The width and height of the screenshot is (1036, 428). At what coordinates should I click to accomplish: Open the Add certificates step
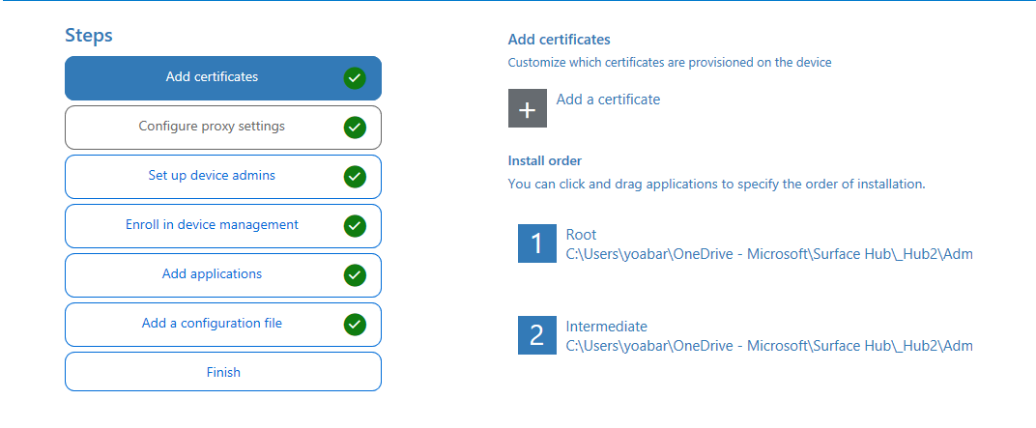(212, 77)
